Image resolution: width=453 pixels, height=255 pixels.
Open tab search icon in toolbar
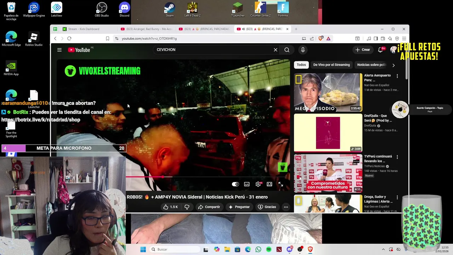tap(357, 39)
